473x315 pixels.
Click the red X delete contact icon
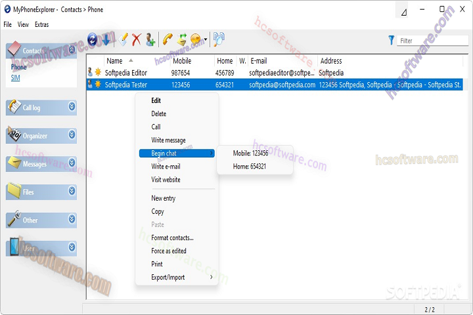pos(137,39)
